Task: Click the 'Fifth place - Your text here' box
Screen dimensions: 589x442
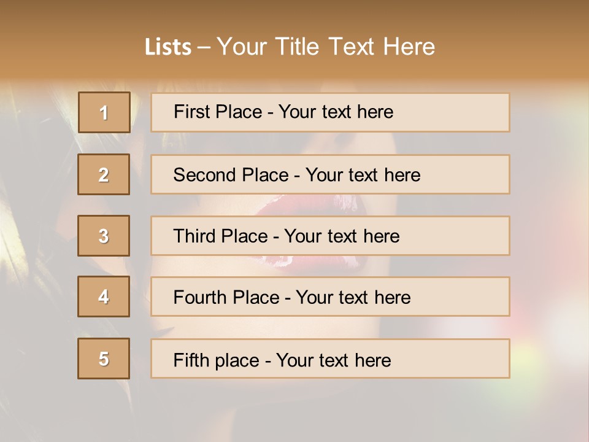Action: pyautogui.click(x=330, y=359)
